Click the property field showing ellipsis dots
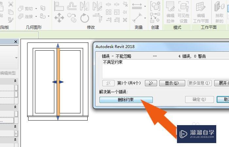Viewport: 229px width, 147px height. [x=7, y=121]
